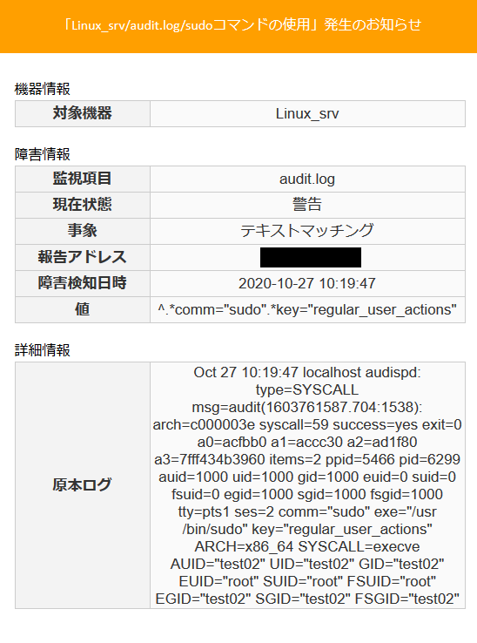Select the 詳細情報 section heading
Viewport: 477px width, 643px height.
pos(43,350)
